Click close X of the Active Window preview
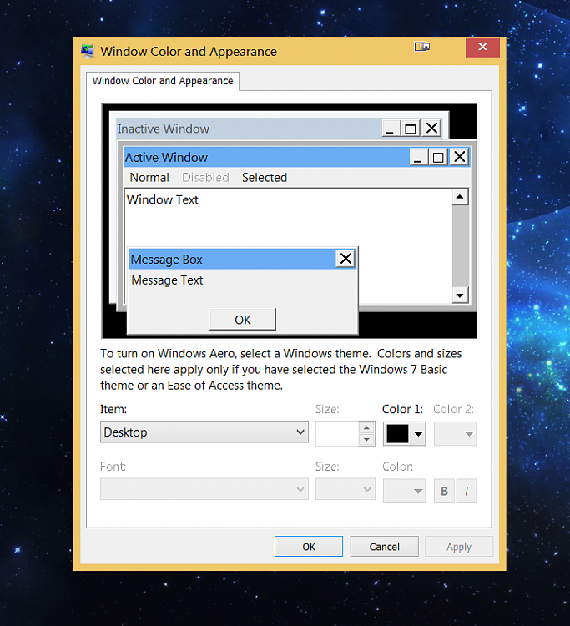Viewport: 570px width, 626px height. tap(460, 157)
